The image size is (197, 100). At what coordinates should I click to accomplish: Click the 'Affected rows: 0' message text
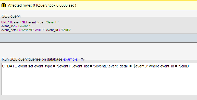click(42, 5)
